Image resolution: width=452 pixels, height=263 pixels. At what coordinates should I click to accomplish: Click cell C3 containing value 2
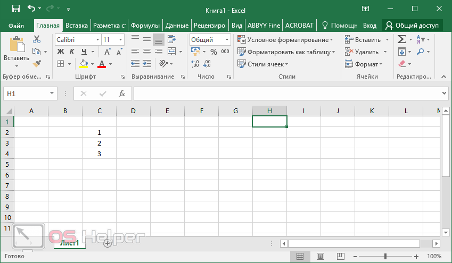(x=99, y=143)
